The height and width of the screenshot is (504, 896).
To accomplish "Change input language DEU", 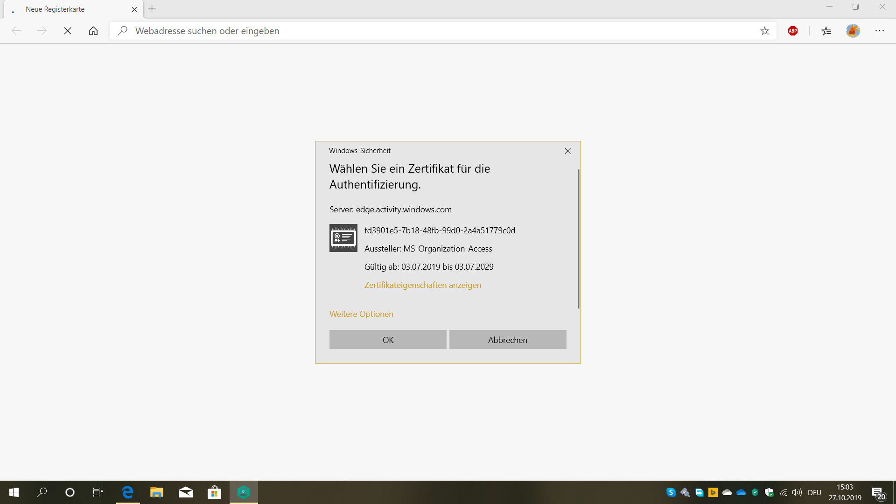I will point(815,492).
